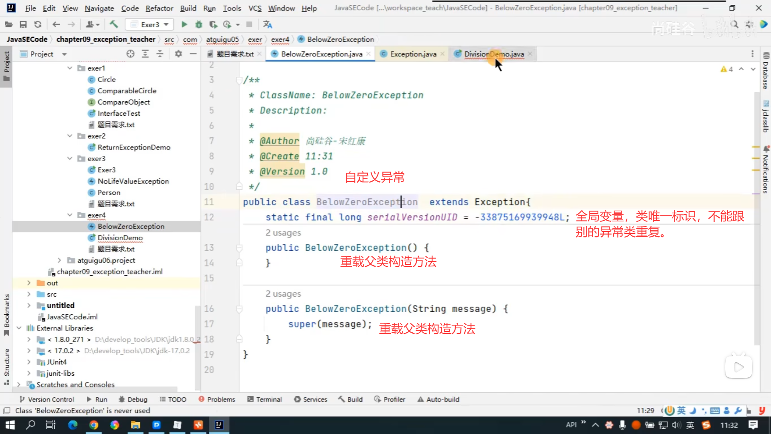Image resolution: width=771 pixels, height=434 pixels.
Task: Click Select Opened File target icon
Action: click(130, 54)
